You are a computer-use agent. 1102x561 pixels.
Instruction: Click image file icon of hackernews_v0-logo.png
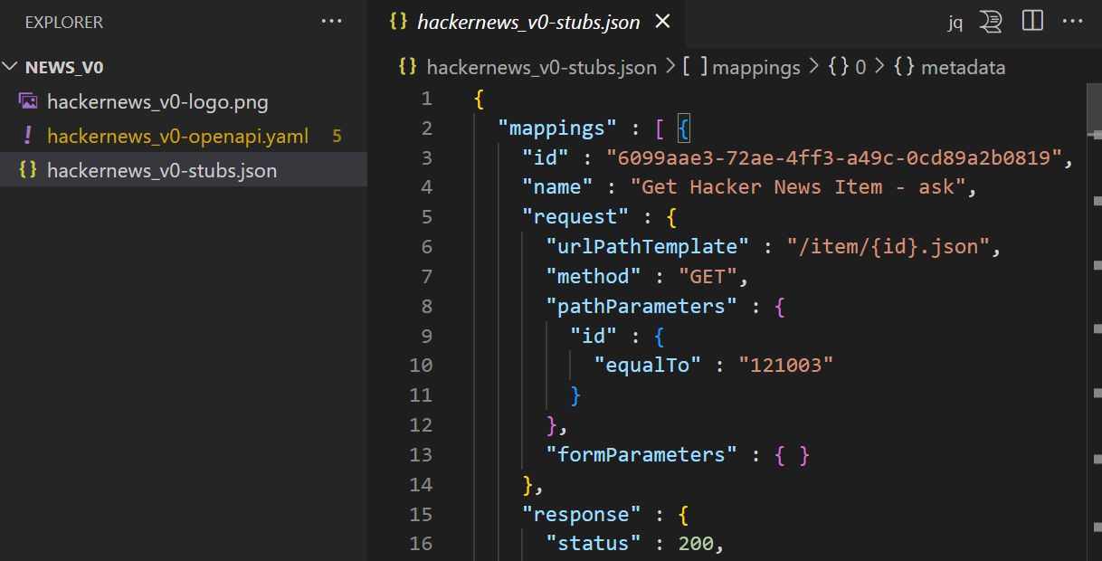click(x=28, y=101)
